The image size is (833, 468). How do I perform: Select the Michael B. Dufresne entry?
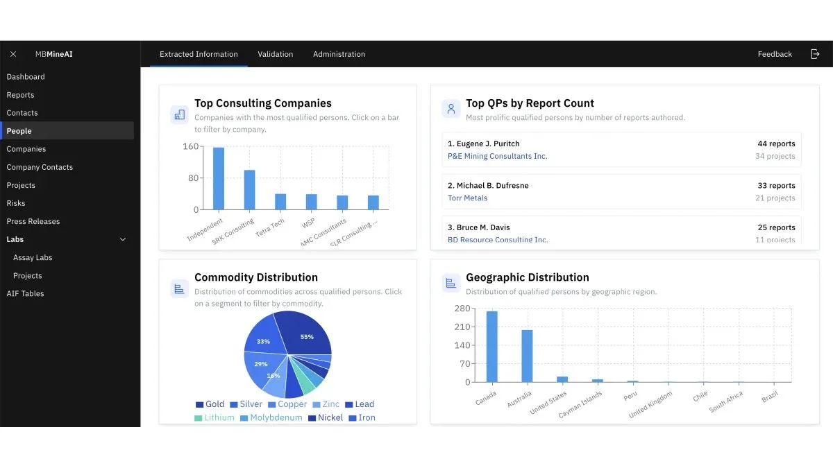click(621, 191)
